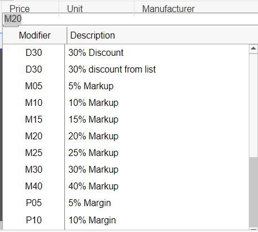Click the vertical scrollbar thumb

[253, 192]
